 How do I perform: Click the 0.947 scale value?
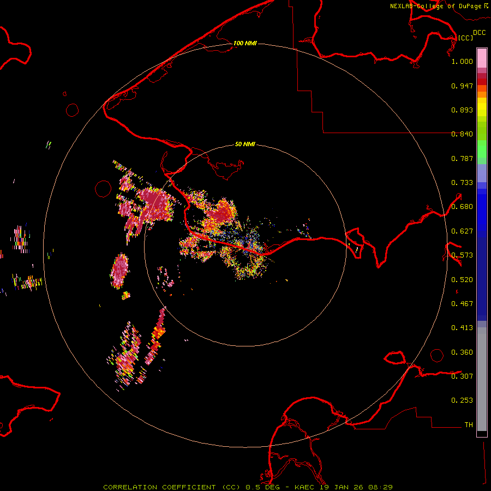(462, 86)
